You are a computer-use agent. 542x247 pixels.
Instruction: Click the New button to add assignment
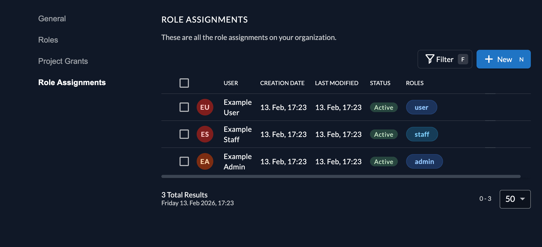click(x=504, y=59)
